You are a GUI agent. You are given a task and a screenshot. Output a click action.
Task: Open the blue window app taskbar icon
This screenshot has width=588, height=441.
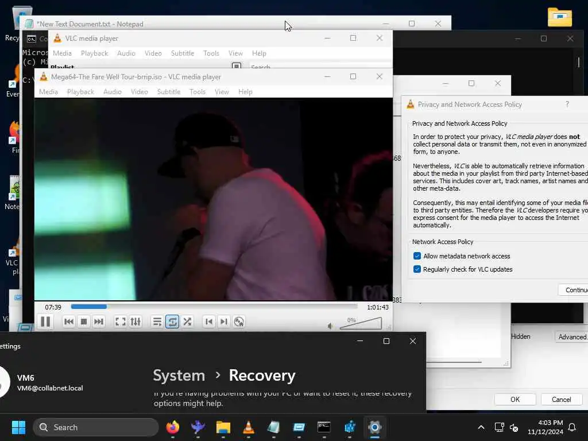pos(299,427)
